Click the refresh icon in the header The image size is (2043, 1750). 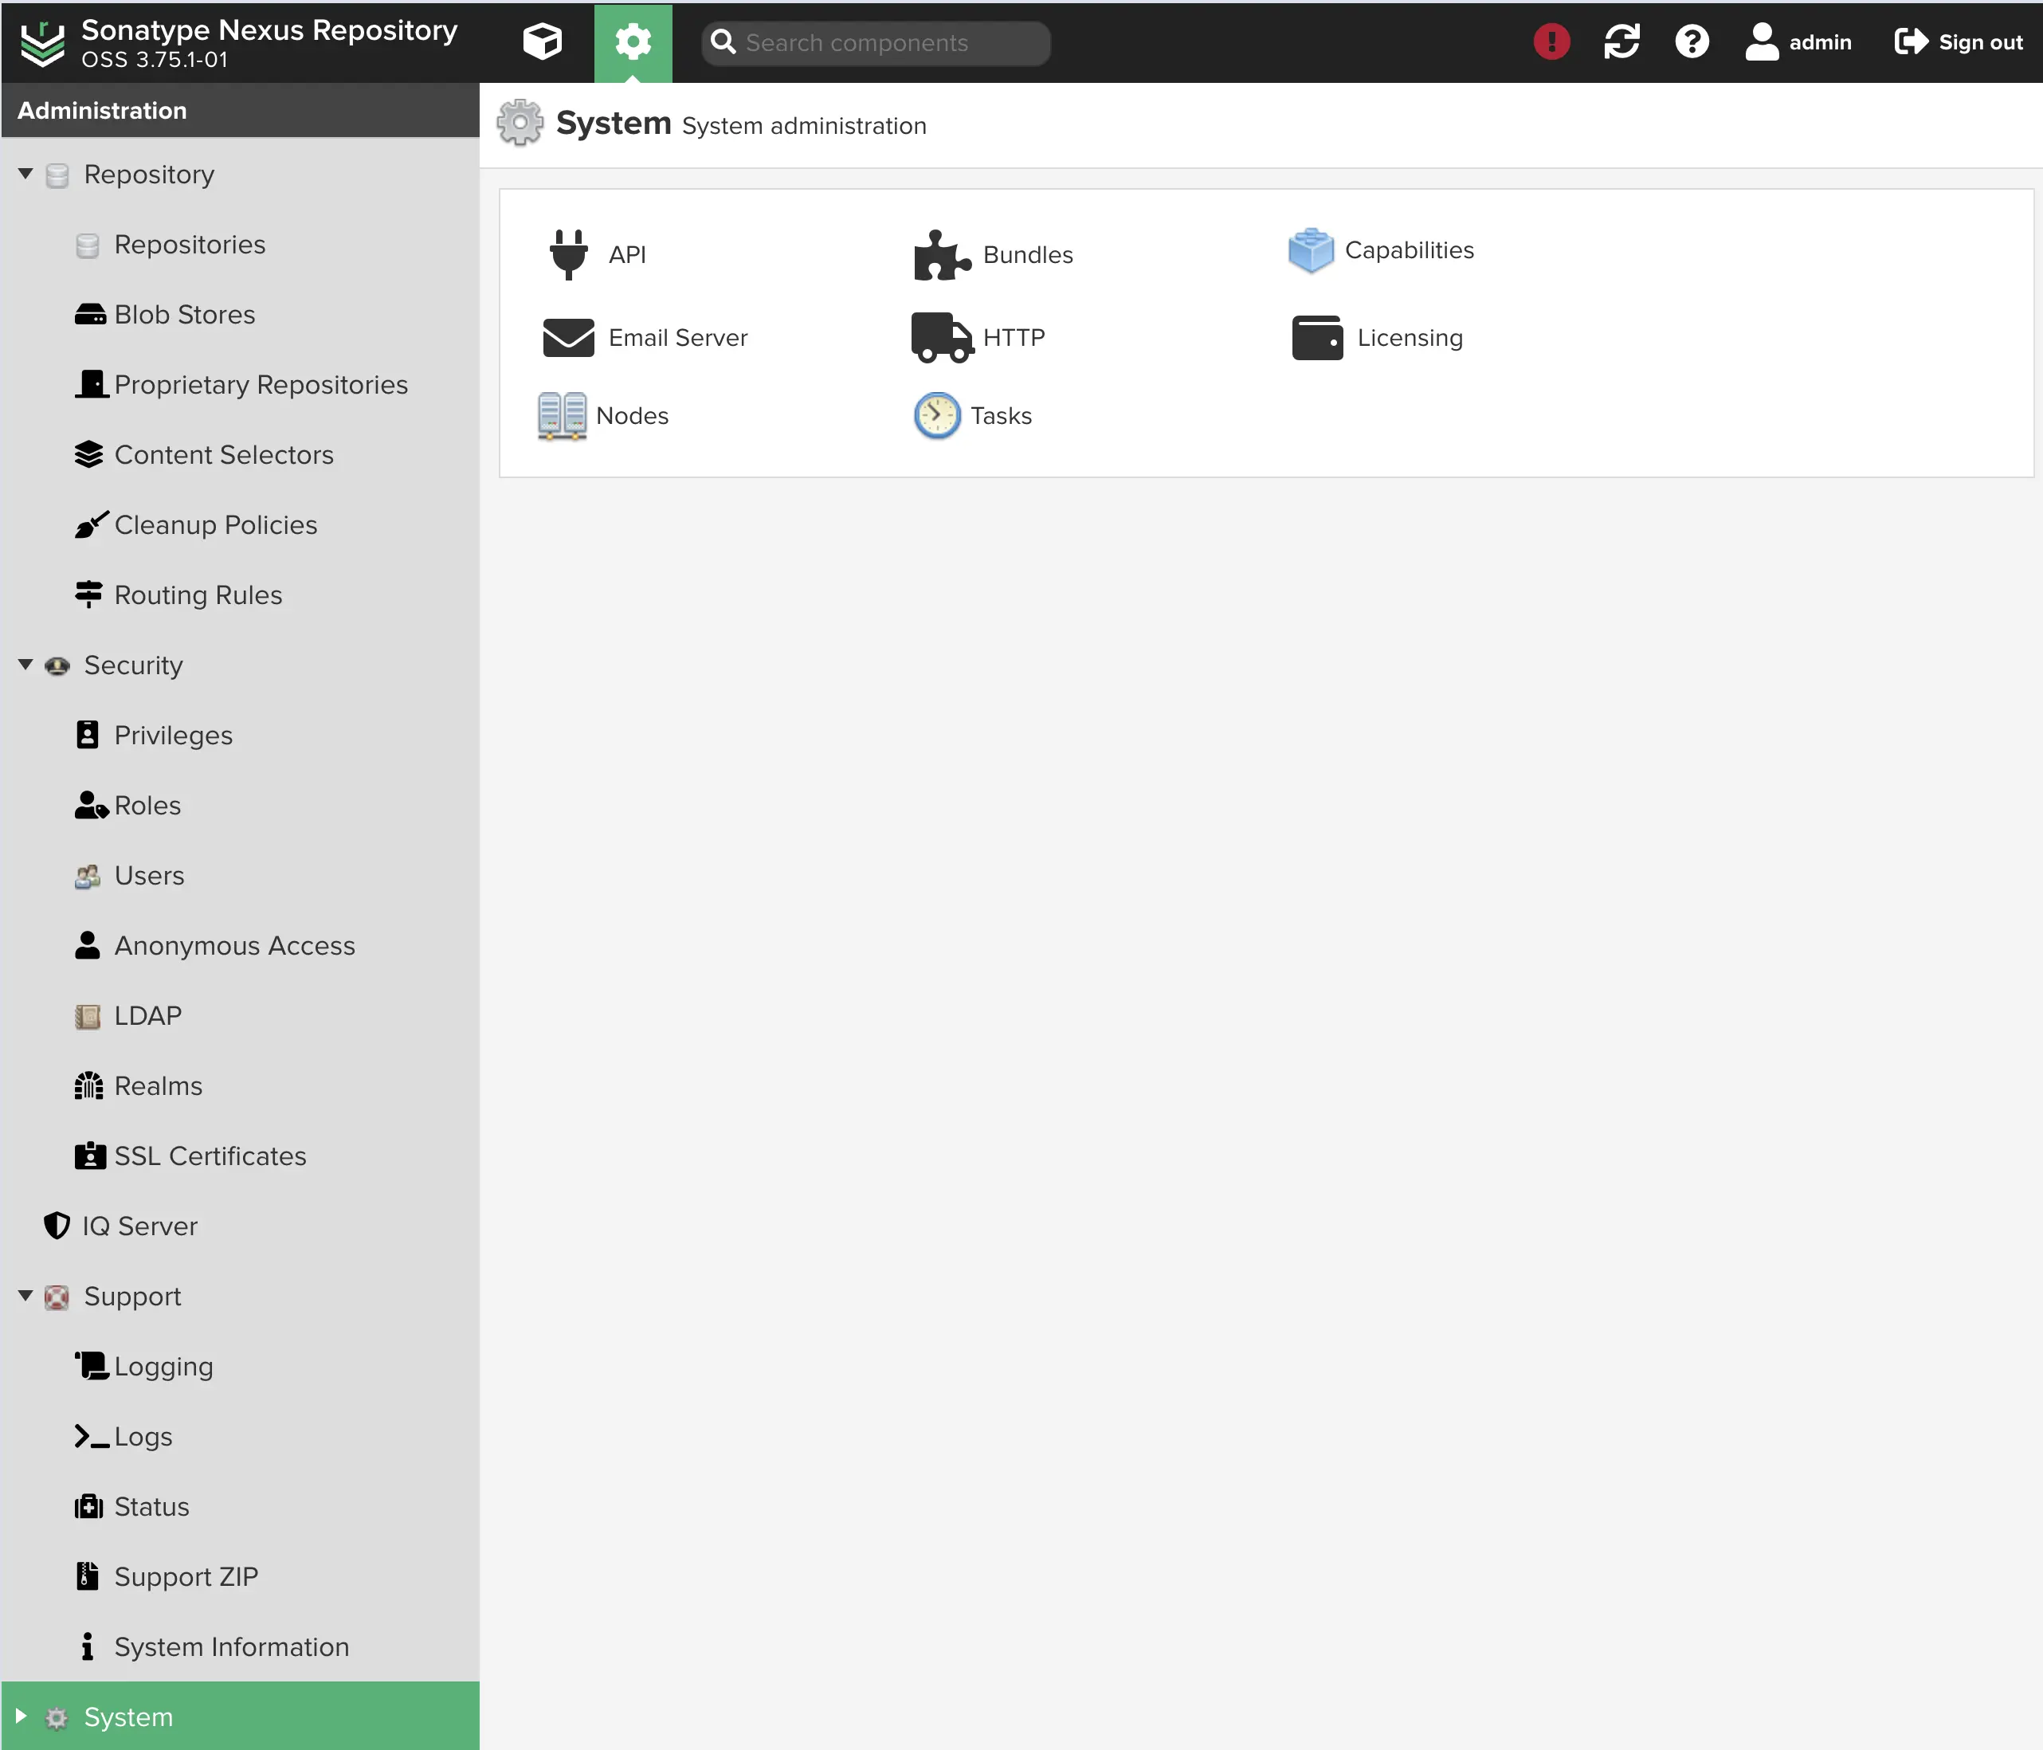(1621, 41)
